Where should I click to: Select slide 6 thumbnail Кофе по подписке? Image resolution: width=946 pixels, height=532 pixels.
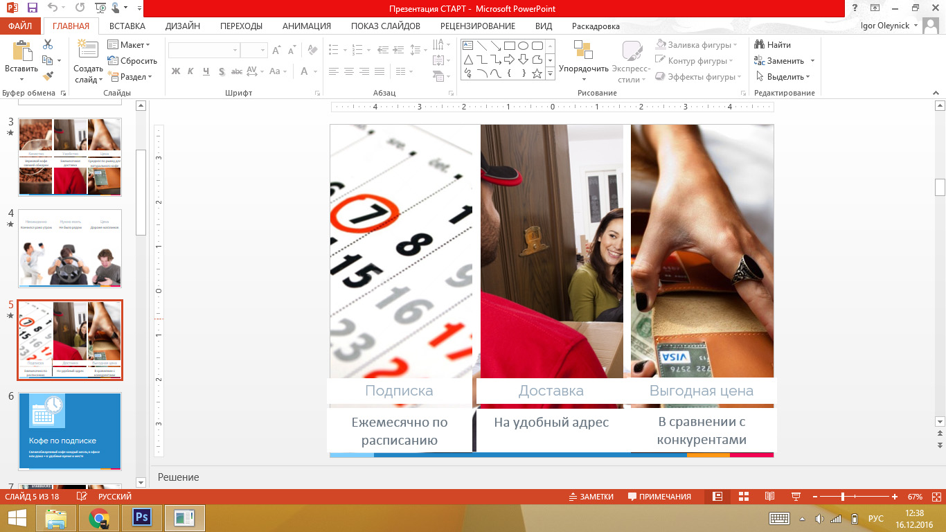click(70, 432)
